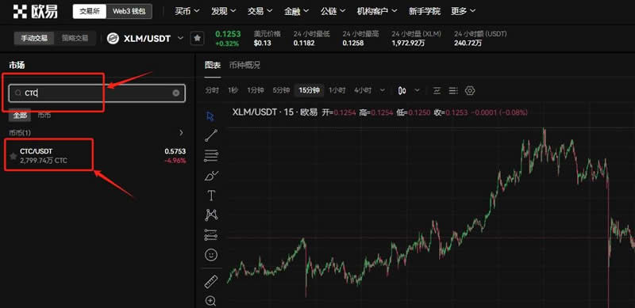Click the 24小时额 value 240.72万
Viewport: 635px width, 308px height.
click(468, 43)
